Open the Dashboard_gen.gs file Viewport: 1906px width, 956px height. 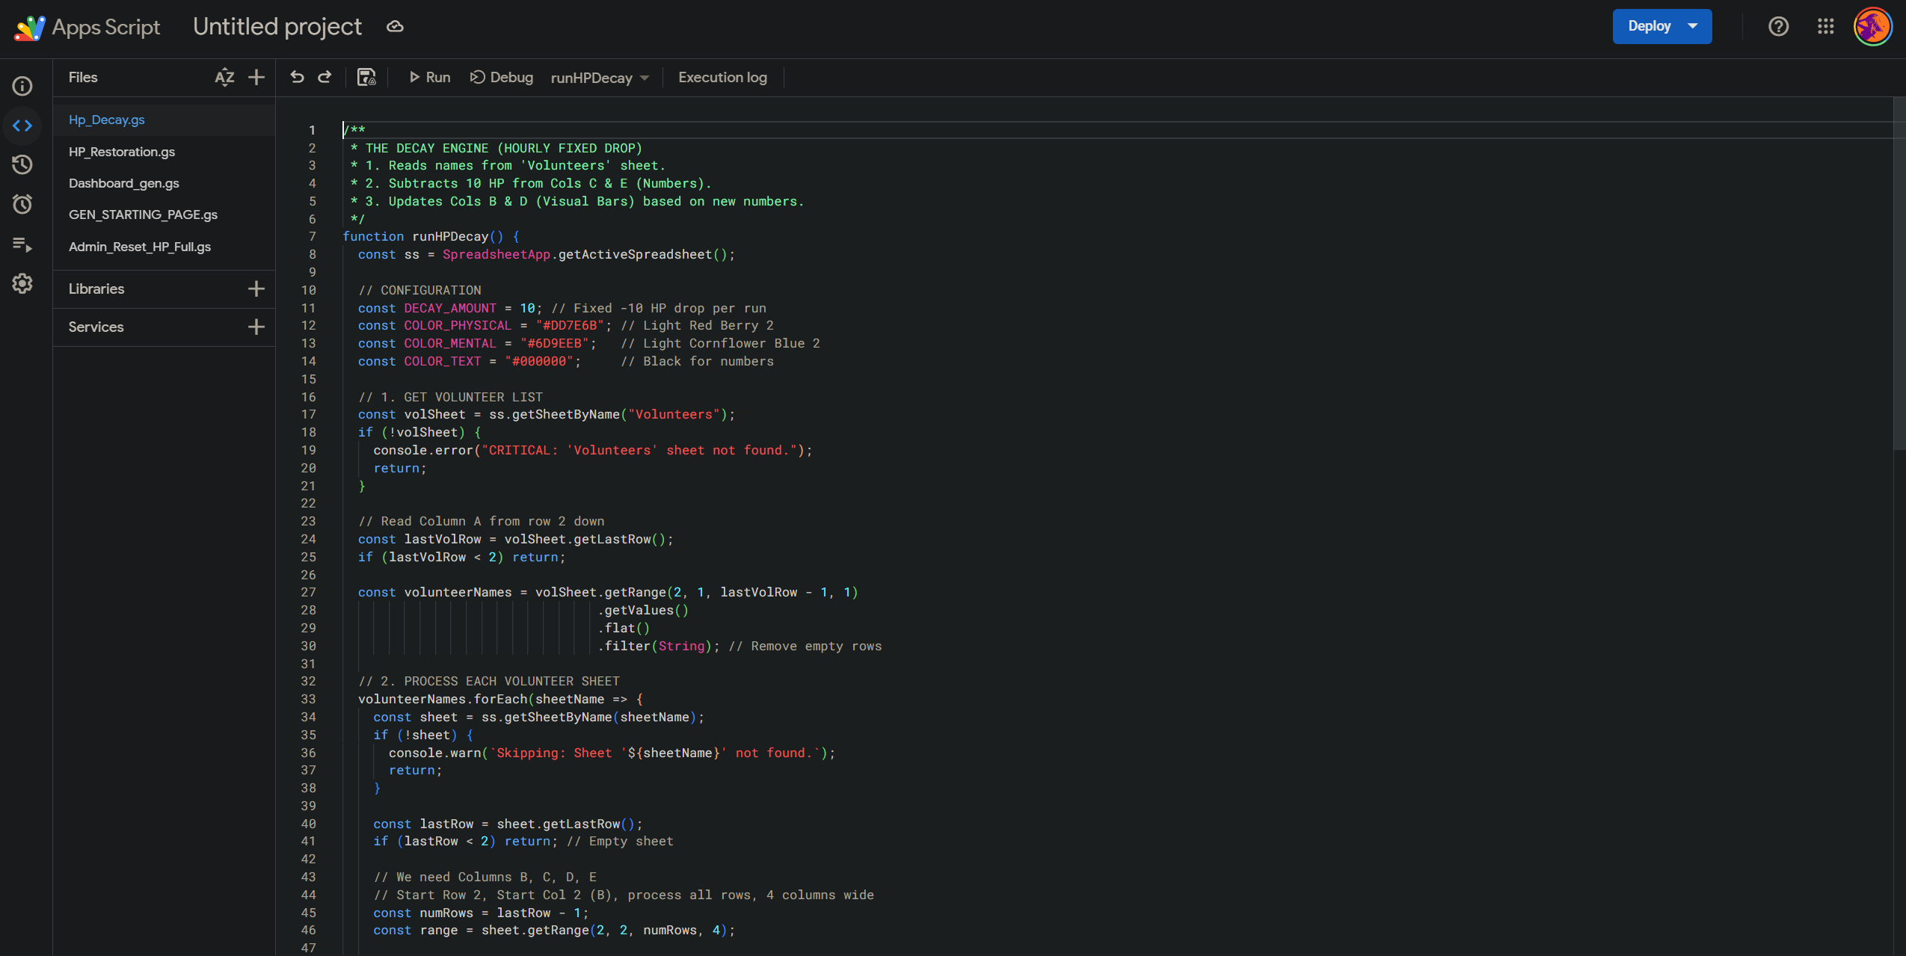click(x=124, y=183)
